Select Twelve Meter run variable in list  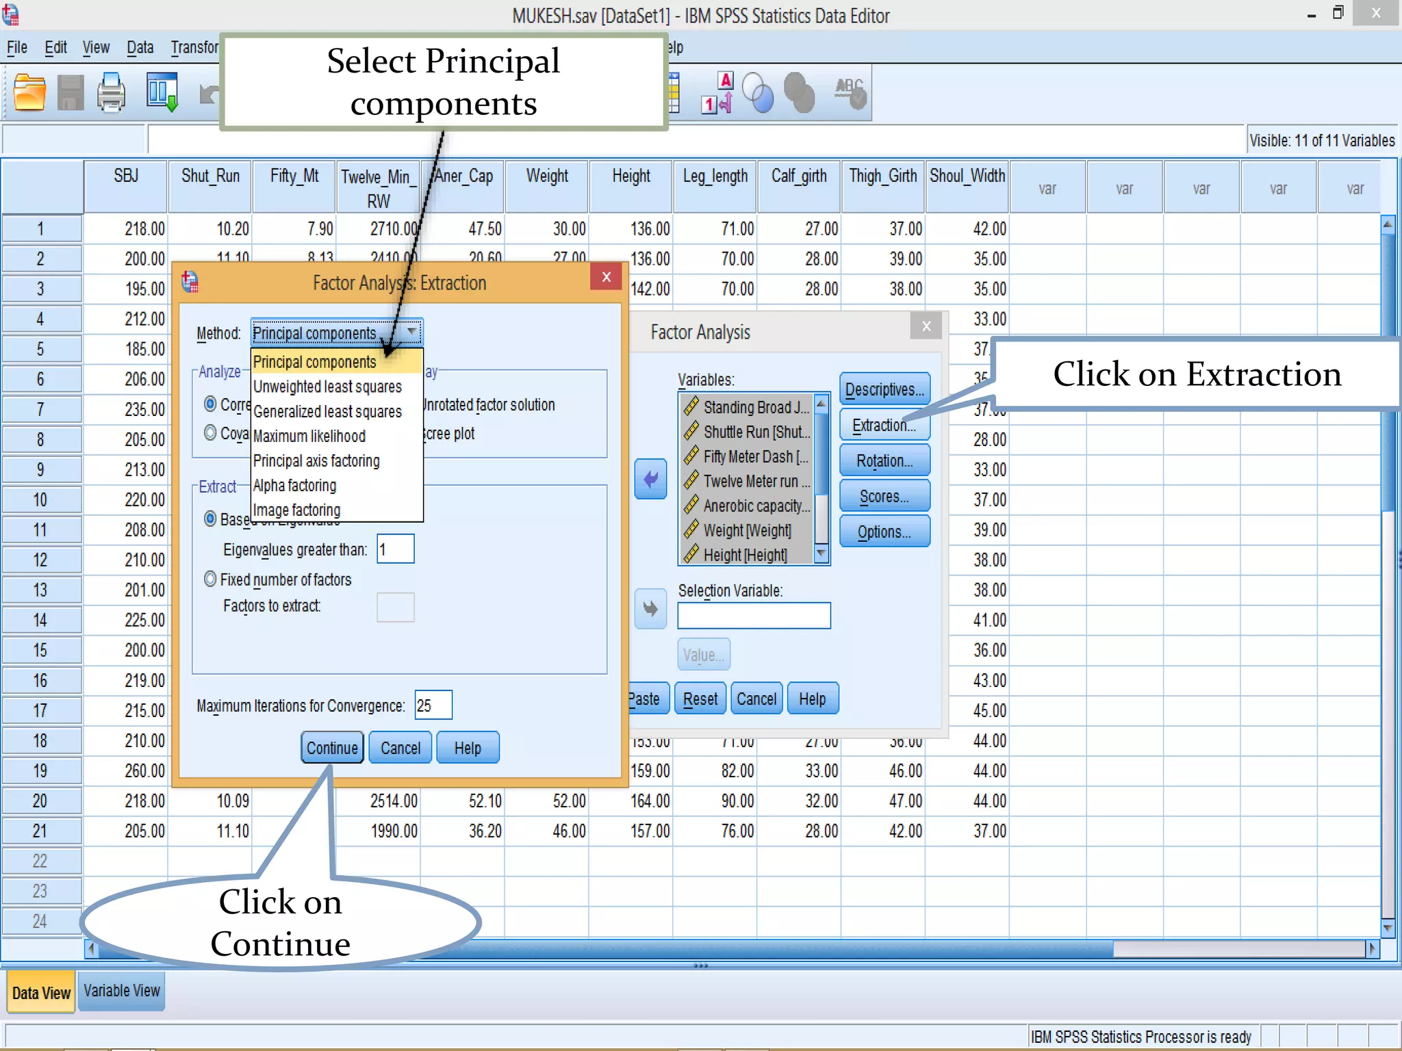pyautogui.click(x=748, y=481)
